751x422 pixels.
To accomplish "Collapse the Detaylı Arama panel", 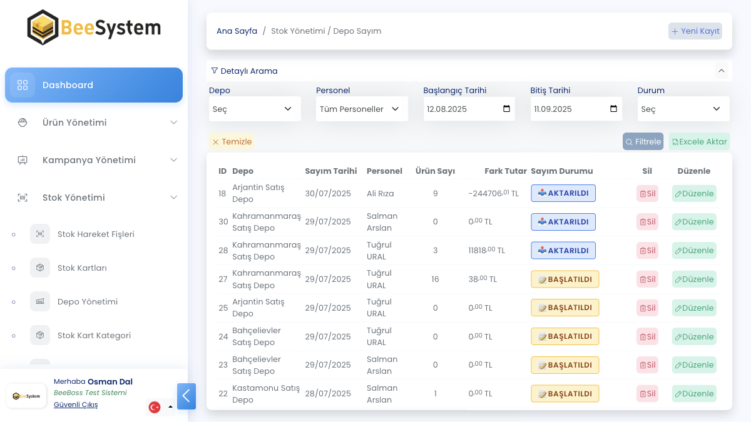I will tap(722, 71).
